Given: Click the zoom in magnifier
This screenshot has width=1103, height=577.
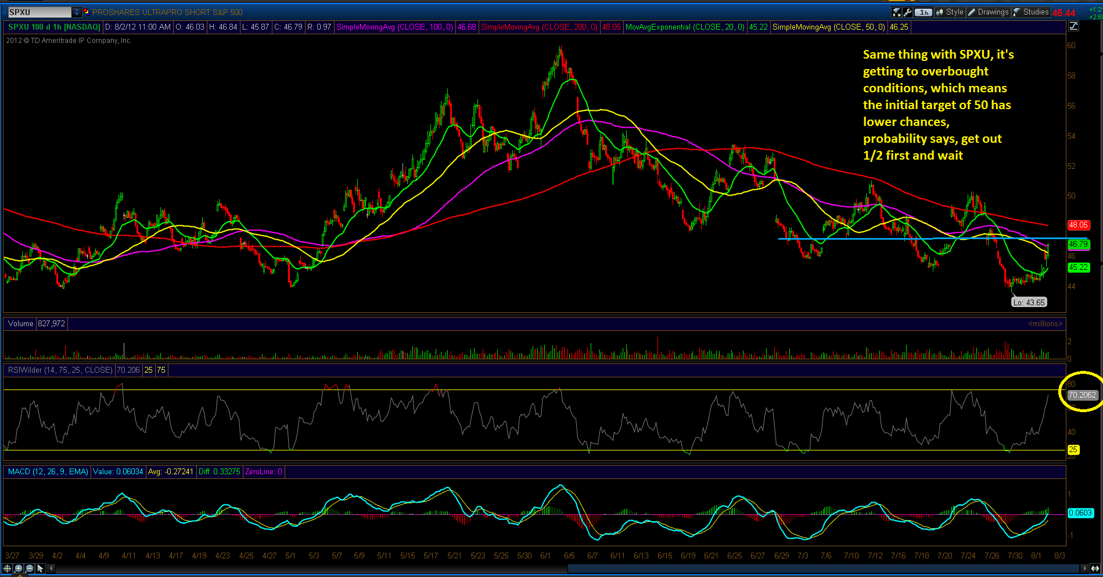Looking at the screenshot, I should tap(19, 569).
